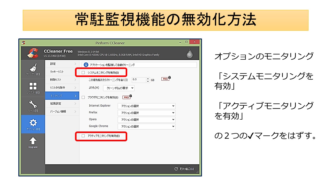Open the Tools wrench section
The image size is (331, 186).
tap(33, 106)
